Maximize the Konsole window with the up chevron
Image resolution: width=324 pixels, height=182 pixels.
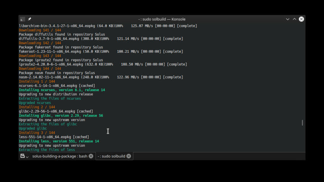pyautogui.click(x=294, y=19)
